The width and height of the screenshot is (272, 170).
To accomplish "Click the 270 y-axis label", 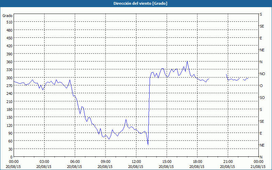I will [x=10, y=86].
